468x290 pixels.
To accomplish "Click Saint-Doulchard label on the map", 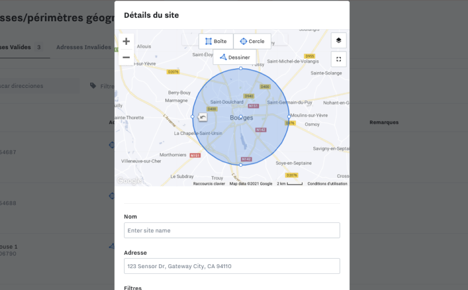I will pyautogui.click(x=227, y=102).
